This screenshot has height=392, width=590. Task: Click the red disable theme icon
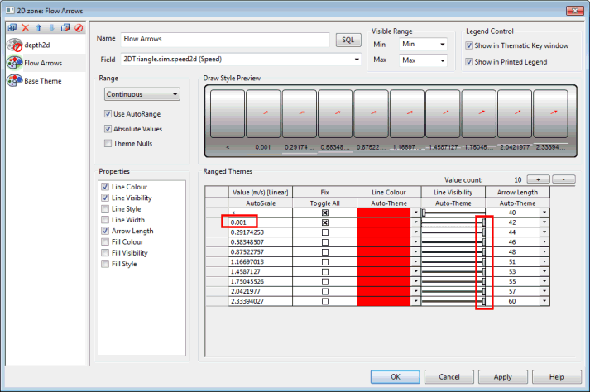pyautogui.click(x=79, y=27)
